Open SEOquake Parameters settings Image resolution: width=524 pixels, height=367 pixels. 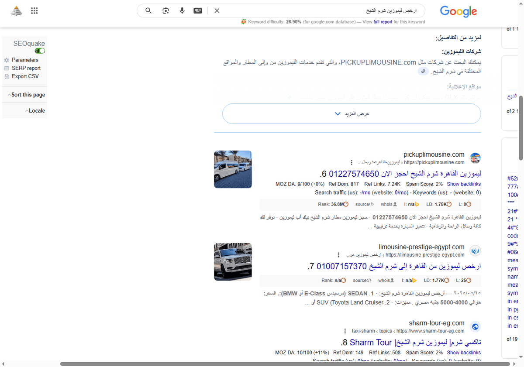point(25,60)
